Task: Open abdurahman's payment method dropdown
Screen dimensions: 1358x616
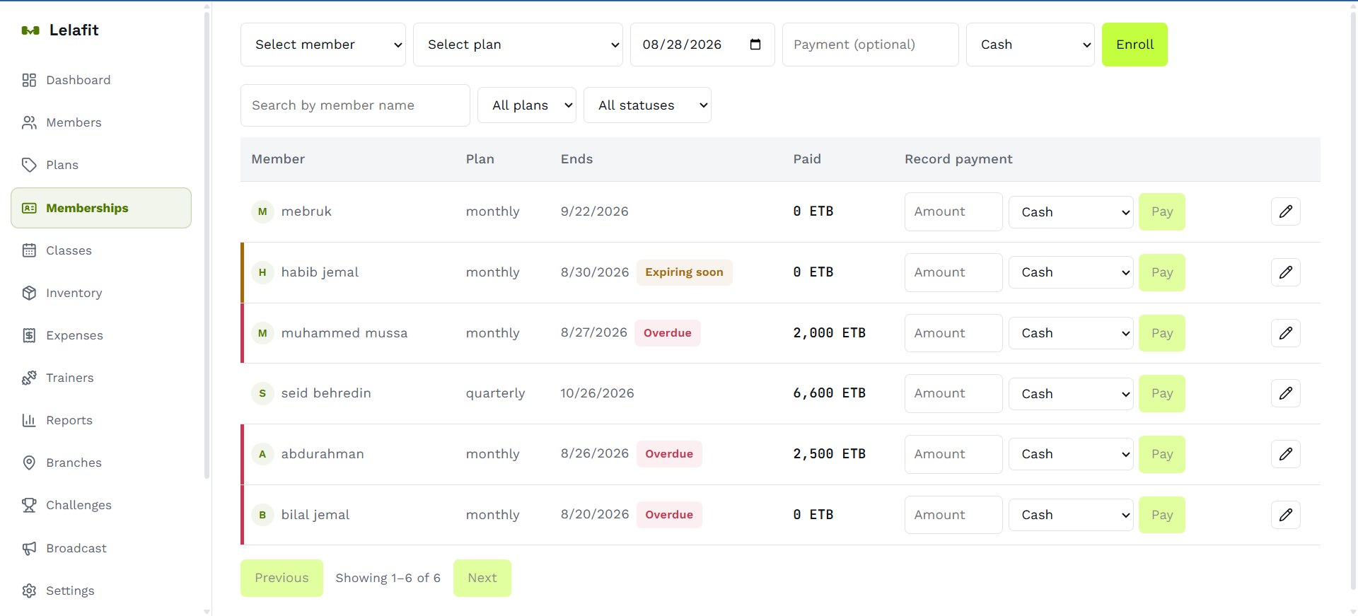Action: (x=1072, y=454)
